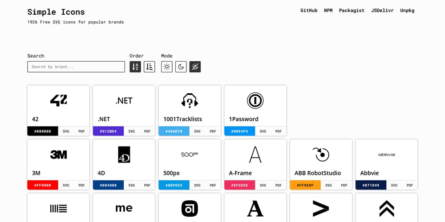The height and width of the screenshot is (222, 445).
Task: Click the .NET brand icon
Action: (124, 100)
